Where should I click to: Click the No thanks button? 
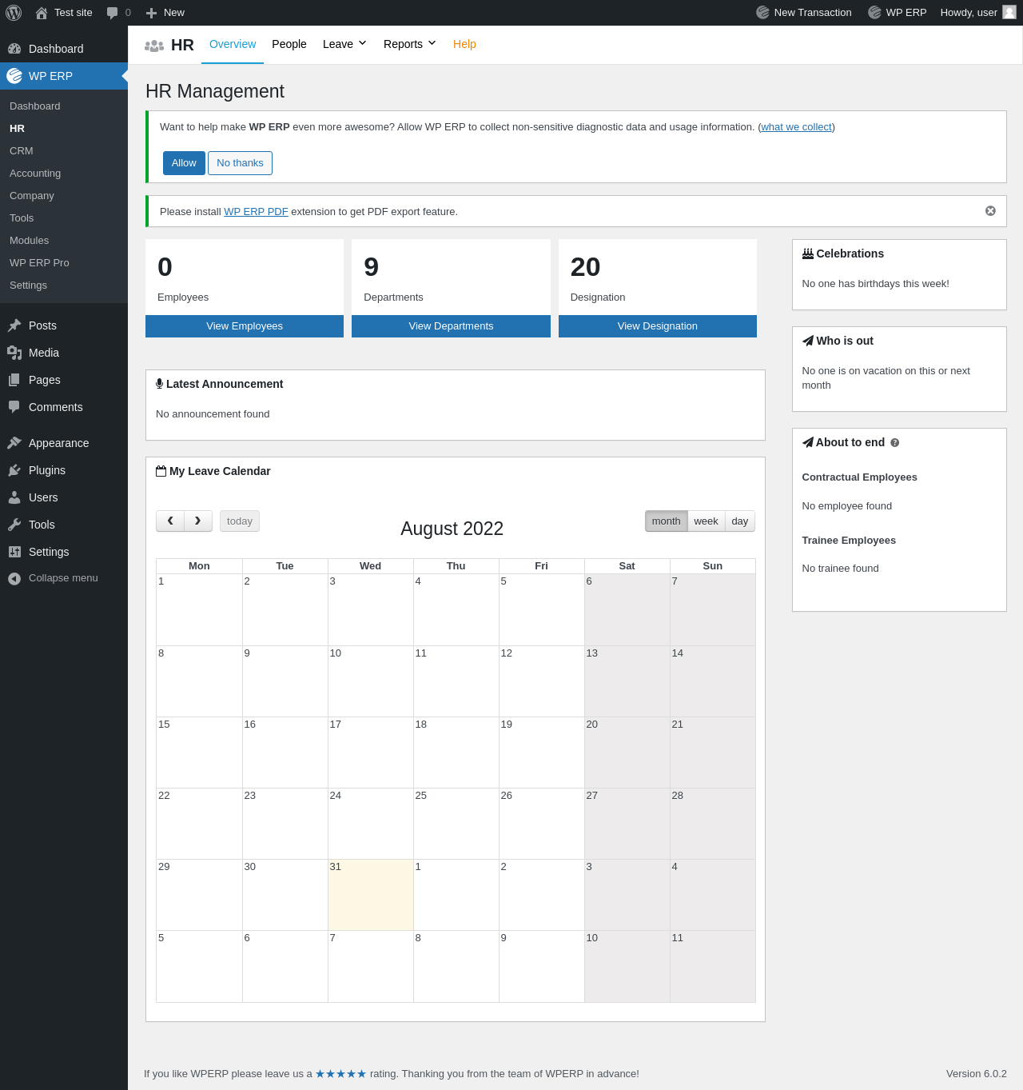point(240,163)
